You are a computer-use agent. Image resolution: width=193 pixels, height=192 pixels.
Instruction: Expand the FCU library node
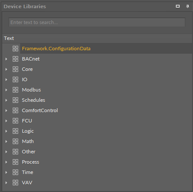tap(6, 121)
